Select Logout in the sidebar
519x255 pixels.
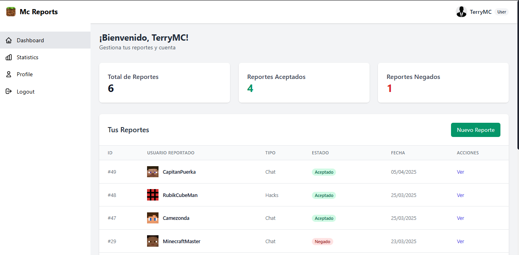[45, 92]
